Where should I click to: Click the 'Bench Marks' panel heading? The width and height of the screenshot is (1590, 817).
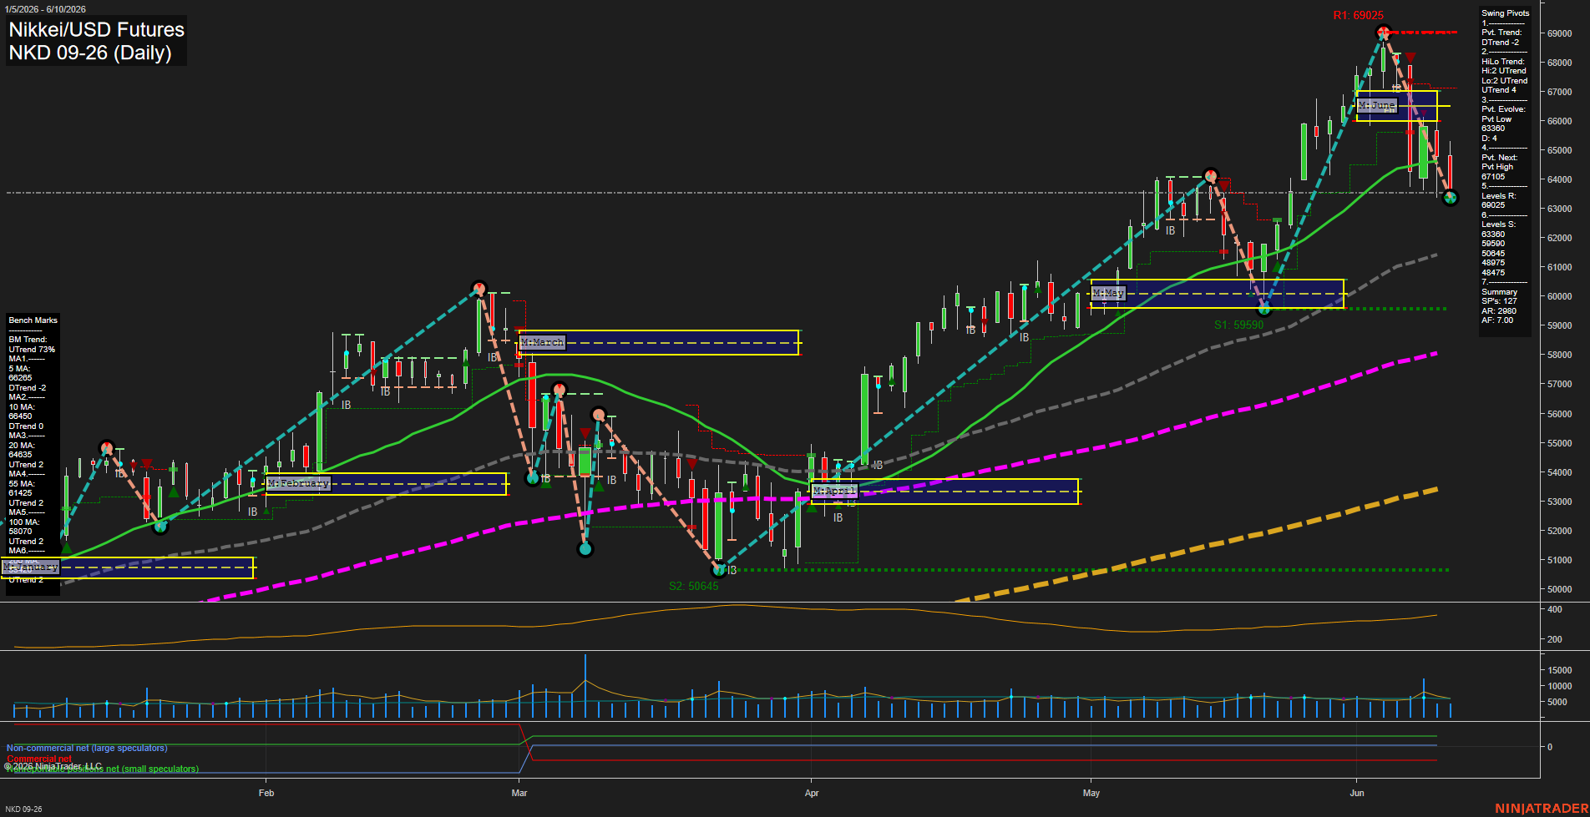pyautogui.click(x=33, y=320)
